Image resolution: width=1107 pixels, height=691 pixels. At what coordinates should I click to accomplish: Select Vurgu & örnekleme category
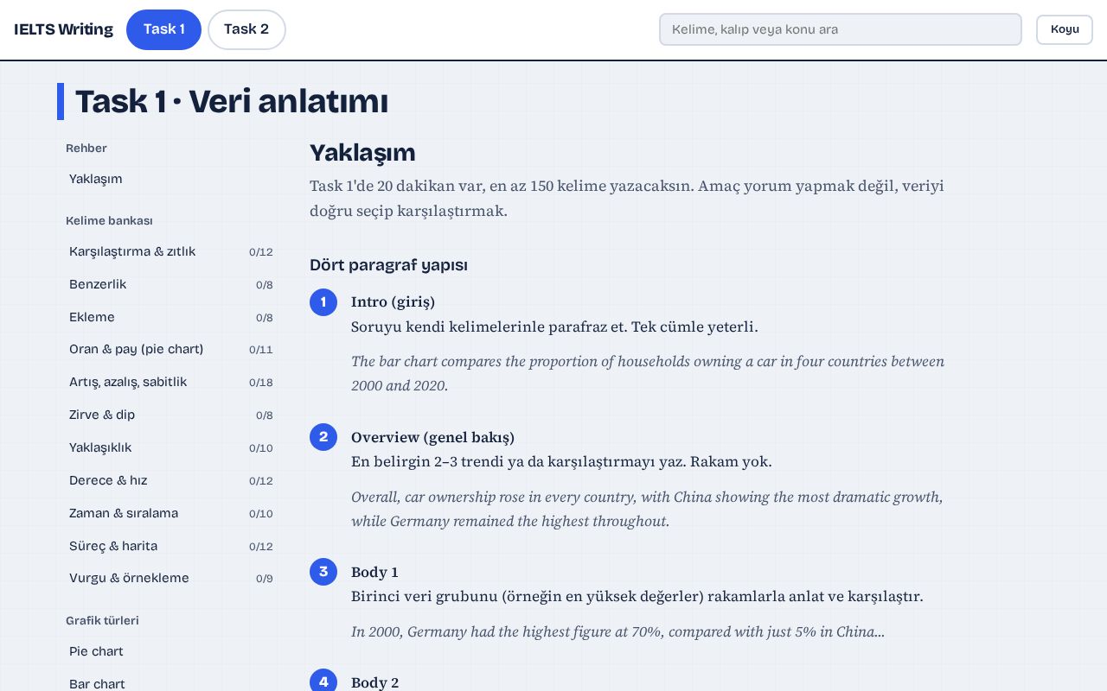click(171, 578)
